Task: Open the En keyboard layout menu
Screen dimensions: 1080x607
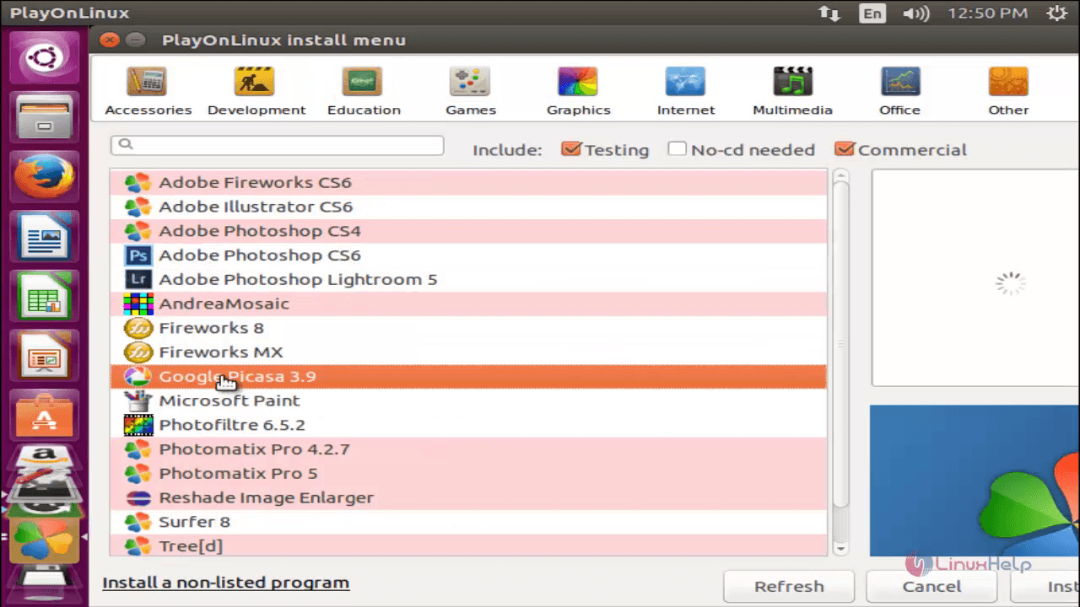Action: [872, 13]
